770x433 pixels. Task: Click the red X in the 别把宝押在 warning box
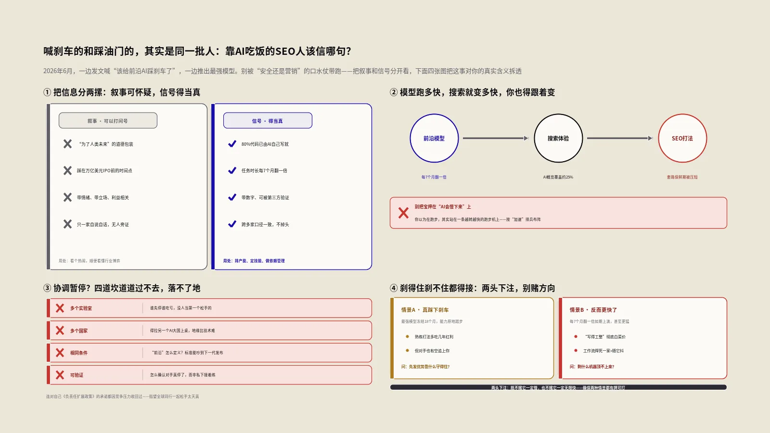pyautogui.click(x=403, y=213)
